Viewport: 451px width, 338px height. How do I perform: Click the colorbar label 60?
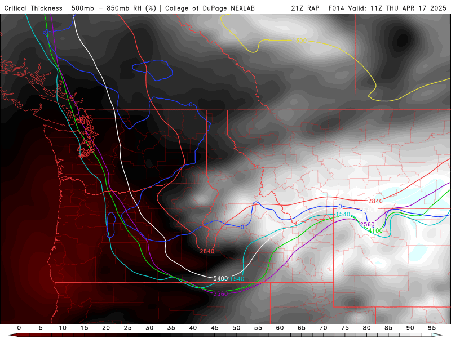pos(280,328)
